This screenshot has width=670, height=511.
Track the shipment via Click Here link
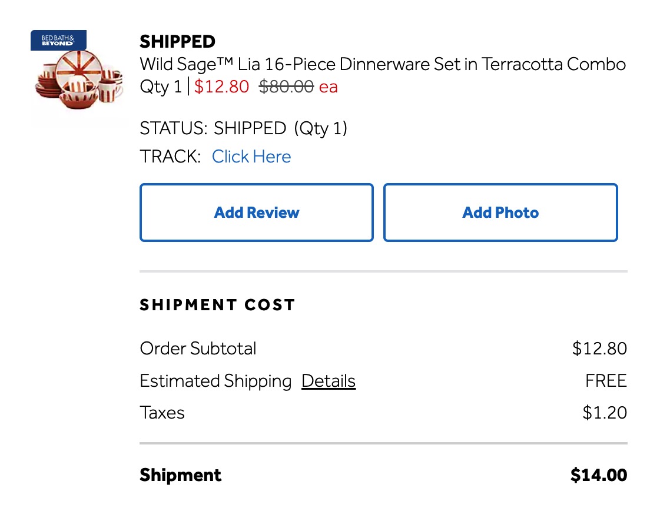click(251, 157)
